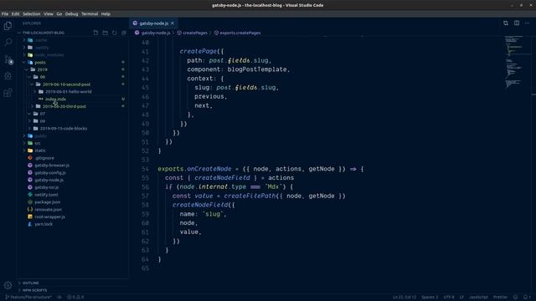Collapse the posts folder

(40, 63)
